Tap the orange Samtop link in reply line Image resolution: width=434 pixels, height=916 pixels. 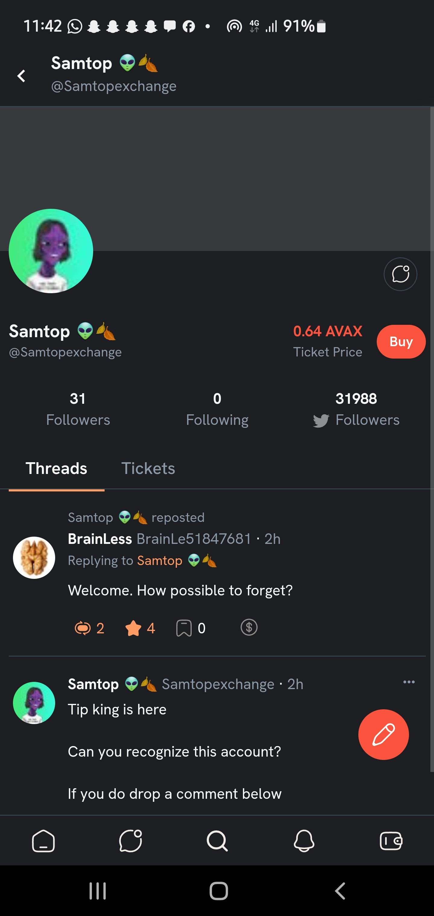(x=160, y=561)
